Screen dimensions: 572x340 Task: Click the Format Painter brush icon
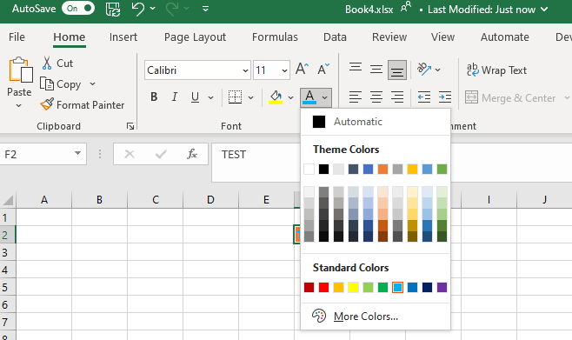[x=47, y=104]
